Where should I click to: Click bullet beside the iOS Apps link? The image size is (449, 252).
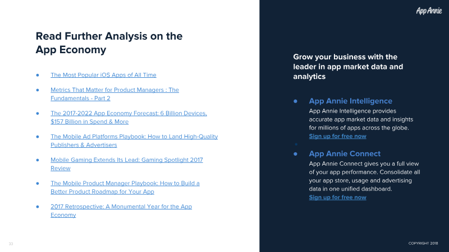click(x=38, y=75)
